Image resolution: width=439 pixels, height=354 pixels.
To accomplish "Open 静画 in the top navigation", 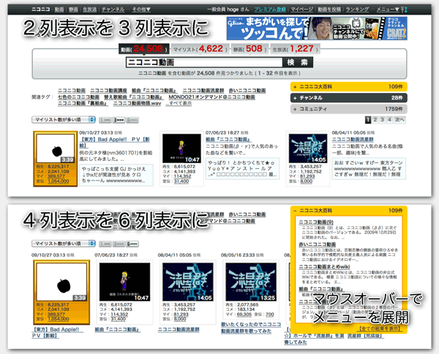I will [73, 10].
